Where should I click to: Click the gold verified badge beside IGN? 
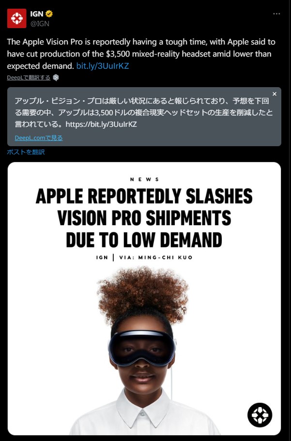point(49,14)
